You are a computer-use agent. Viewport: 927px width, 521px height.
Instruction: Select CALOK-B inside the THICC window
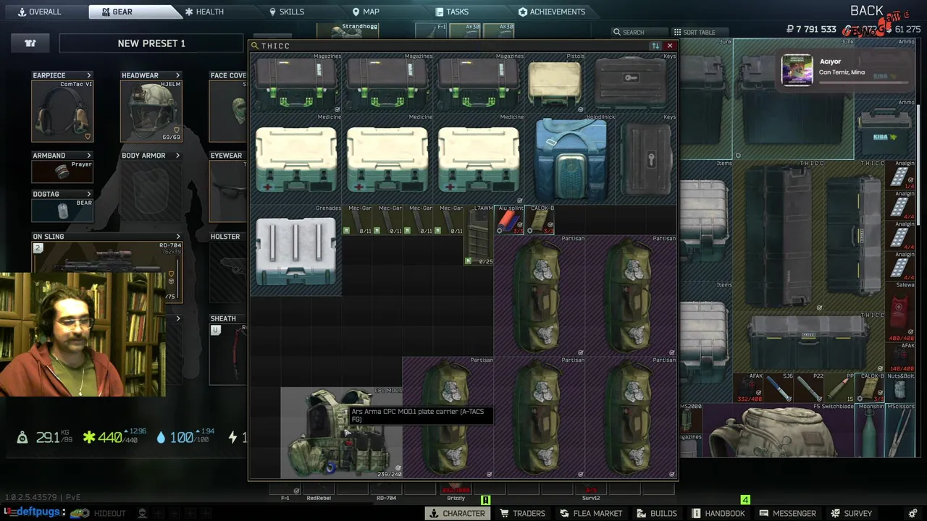[540, 220]
